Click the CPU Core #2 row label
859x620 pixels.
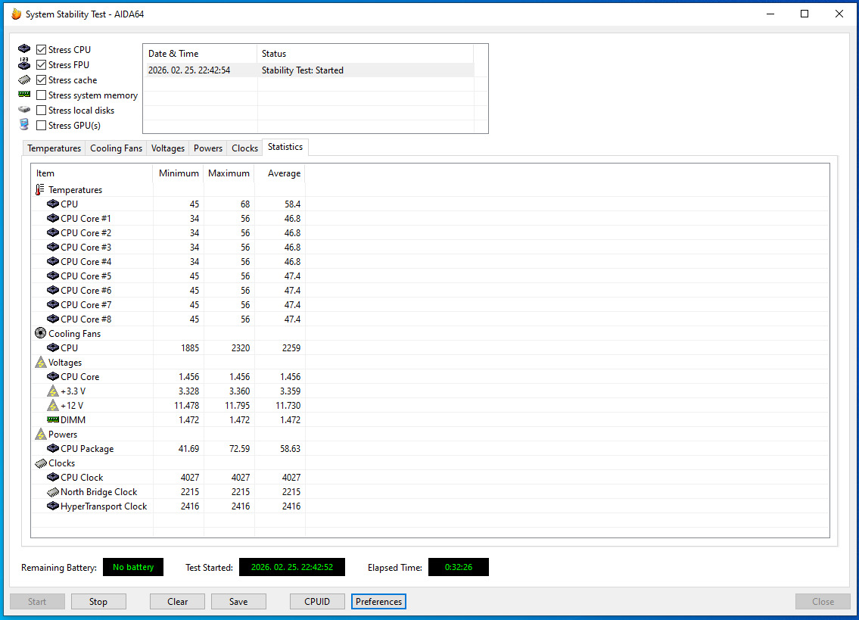pyautogui.click(x=86, y=232)
